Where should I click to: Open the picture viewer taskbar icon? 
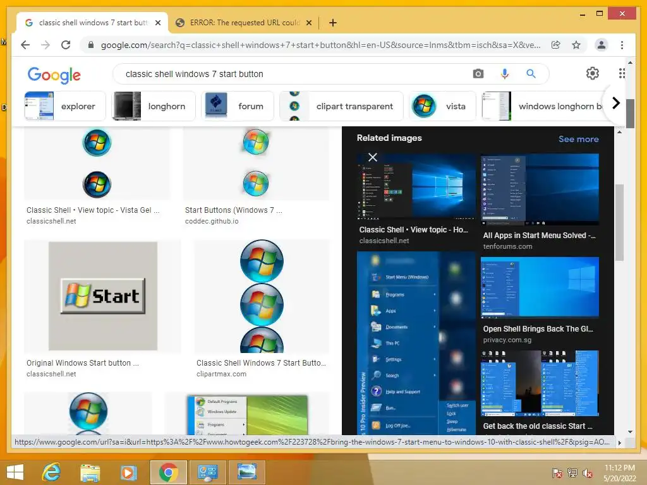(x=247, y=472)
